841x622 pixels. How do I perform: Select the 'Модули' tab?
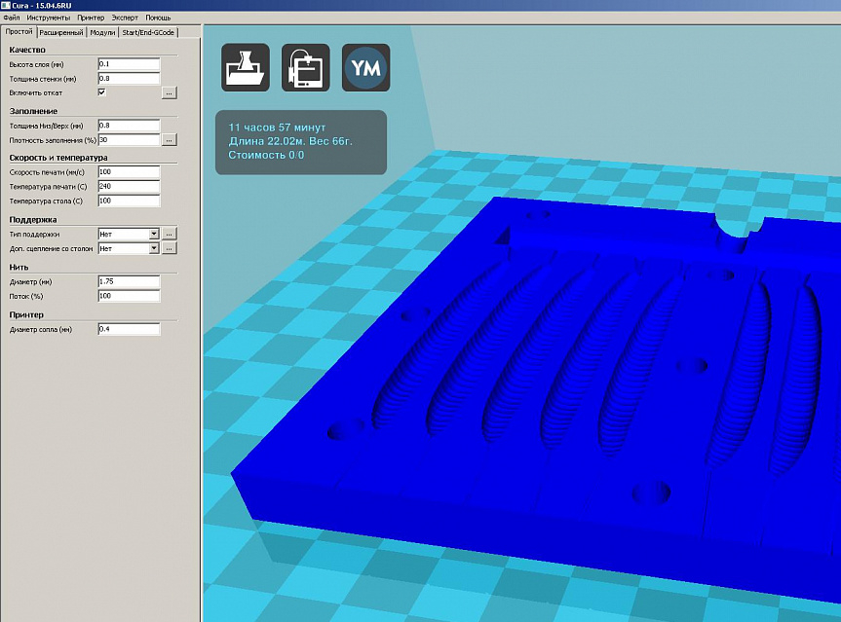[102, 32]
